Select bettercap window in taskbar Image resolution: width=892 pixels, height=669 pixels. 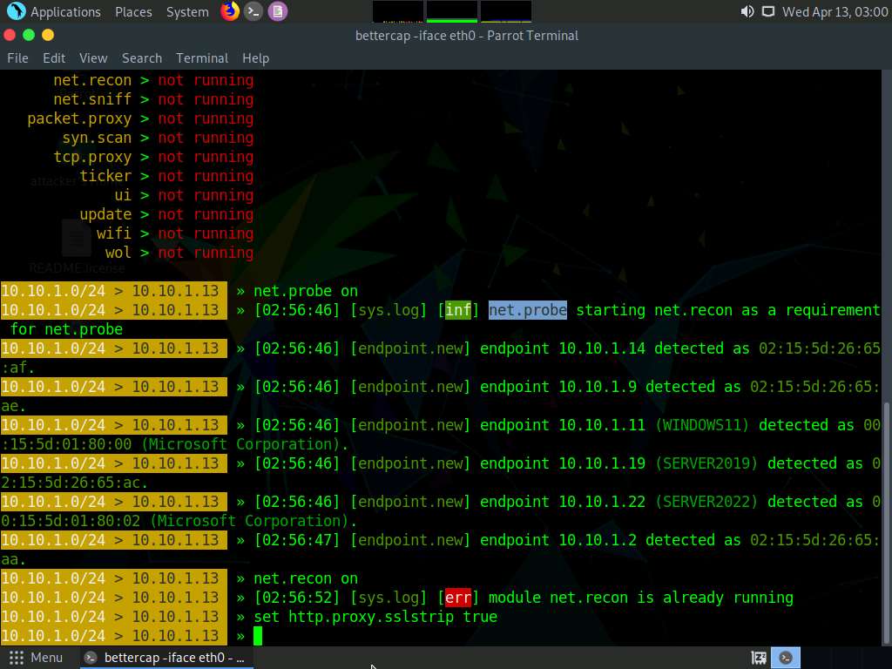pyautogui.click(x=166, y=658)
